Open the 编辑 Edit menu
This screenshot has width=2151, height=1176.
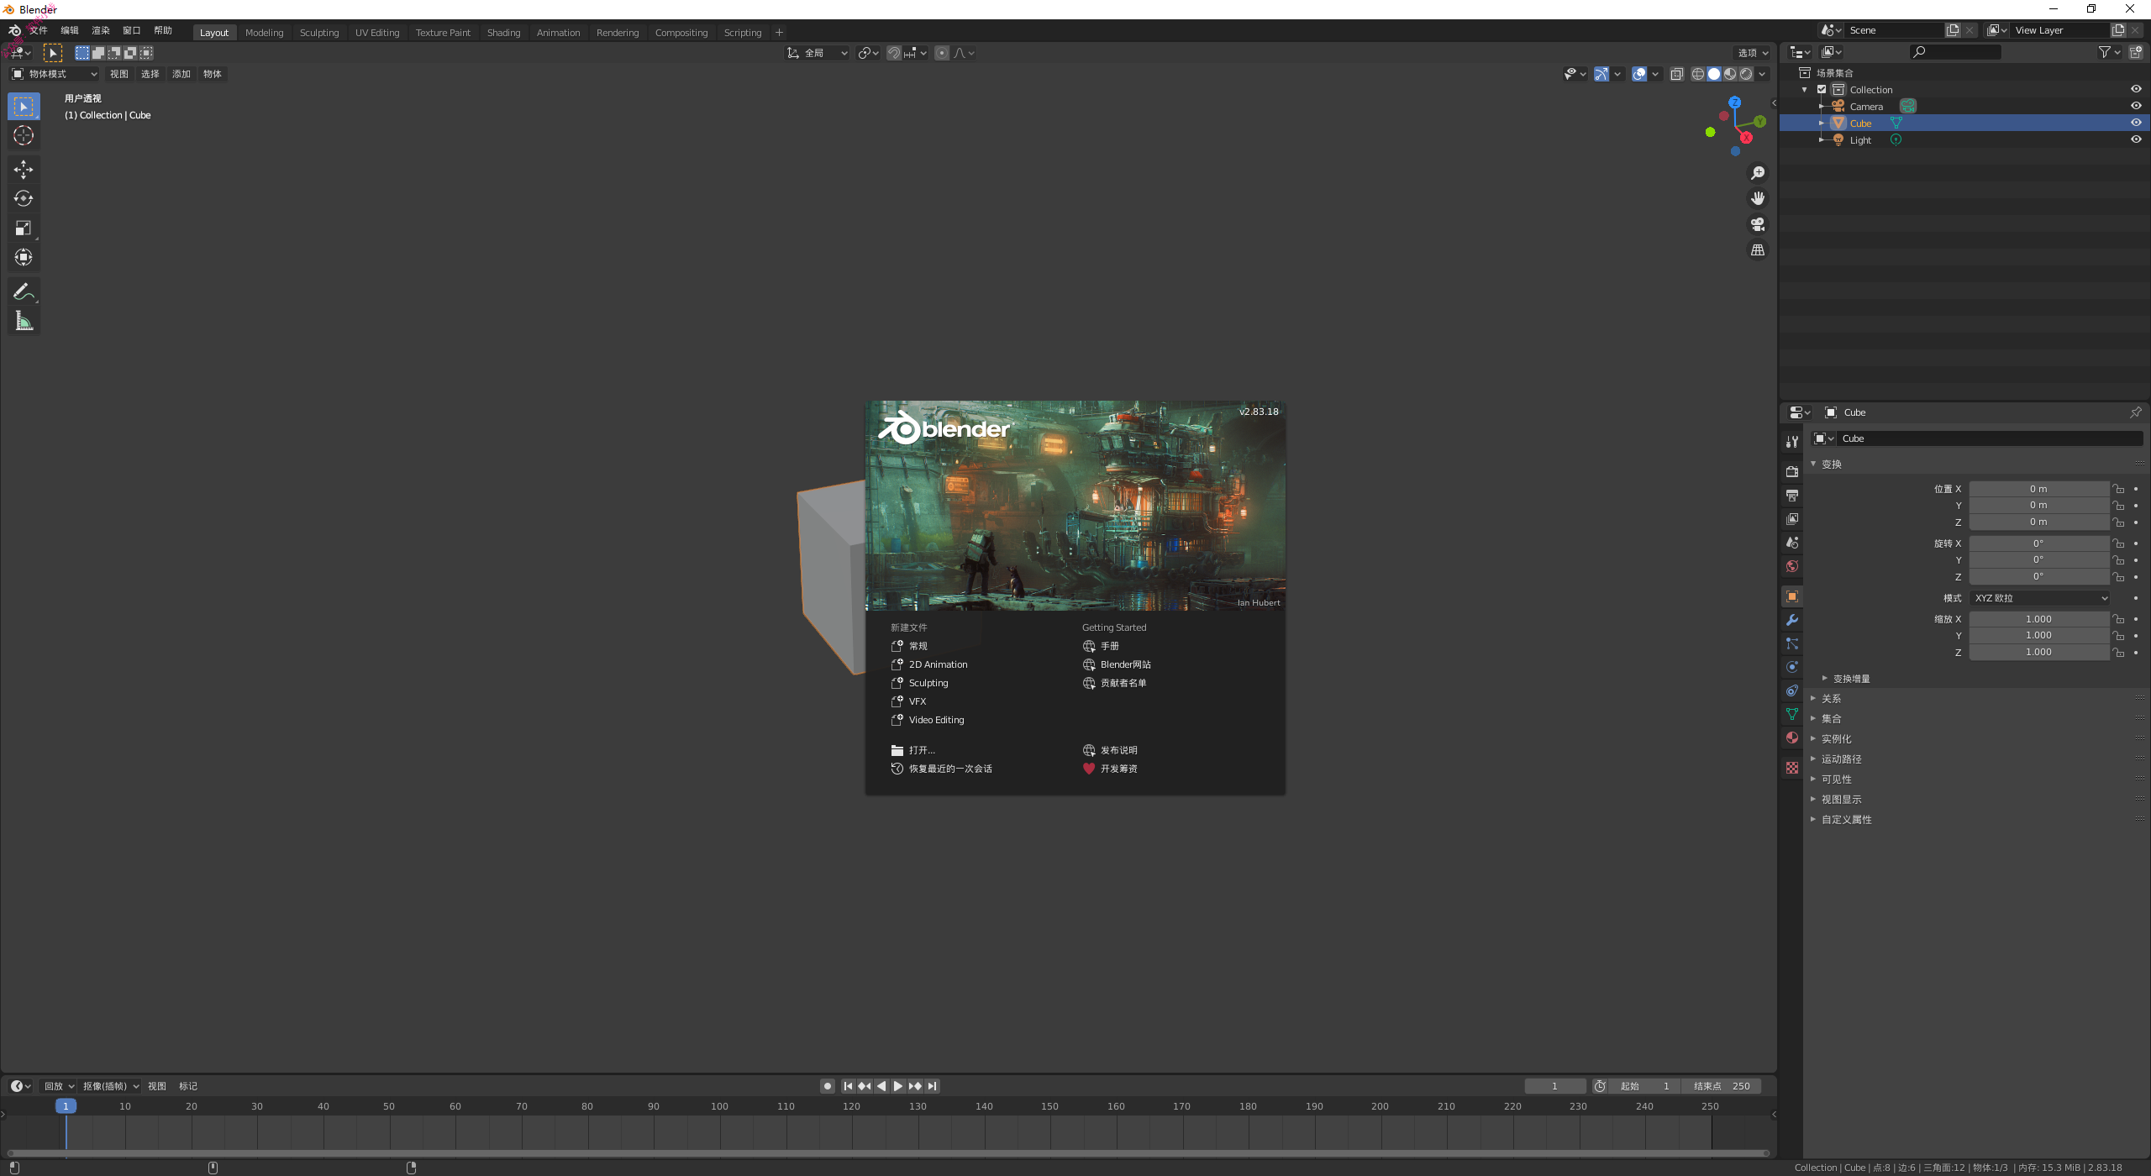click(70, 30)
